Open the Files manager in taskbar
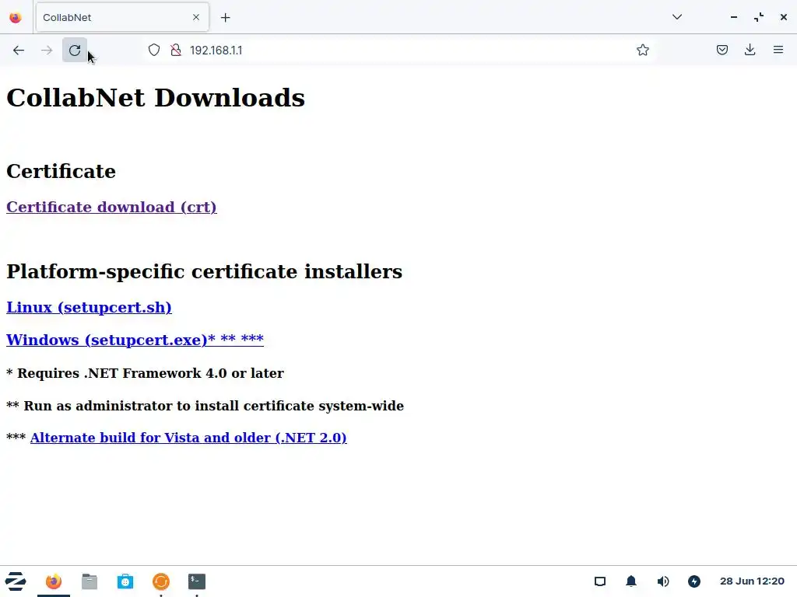797x597 pixels. click(x=90, y=581)
